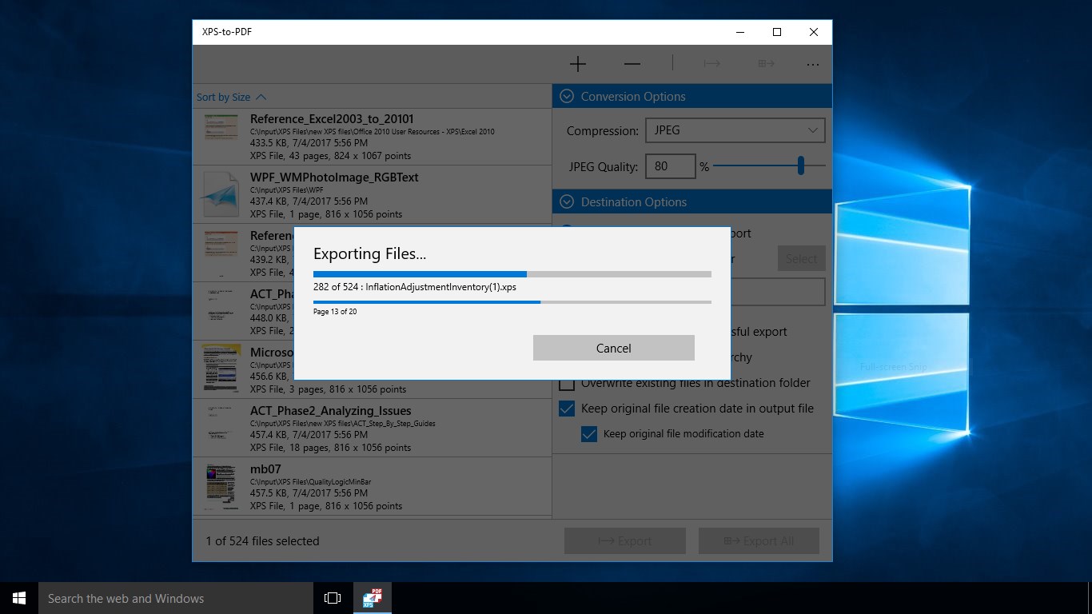Viewport: 1092px width, 614px height.
Task: Click the Select destination folder button
Action: 801,258
